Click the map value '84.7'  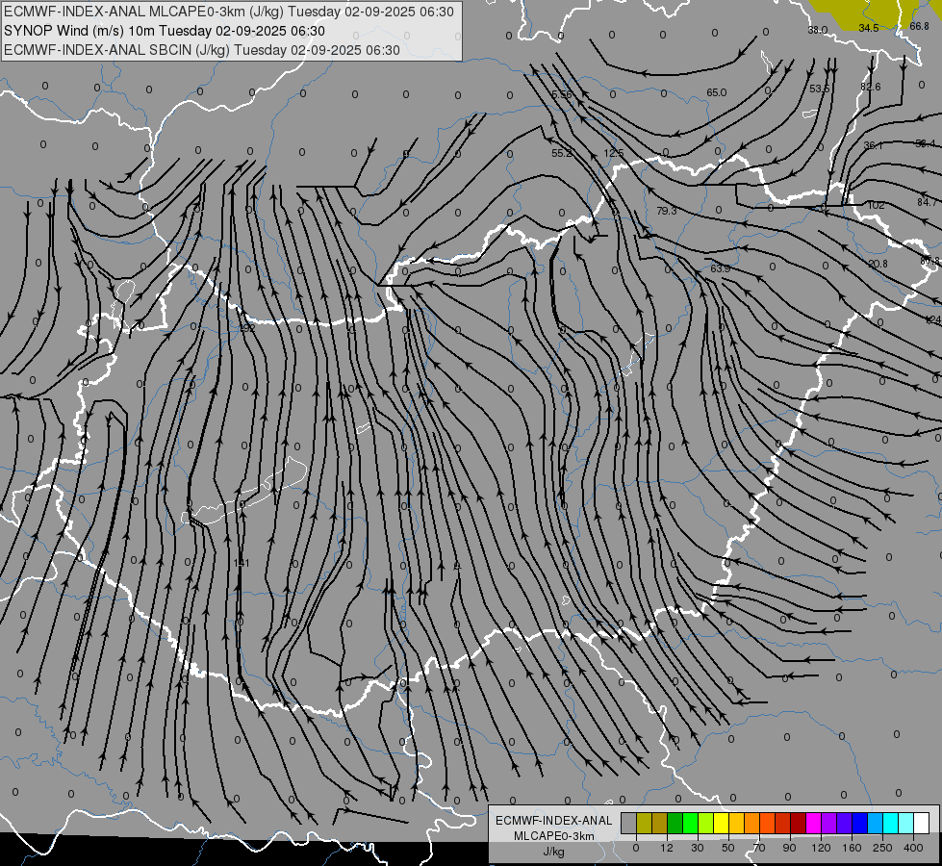(x=927, y=202)
